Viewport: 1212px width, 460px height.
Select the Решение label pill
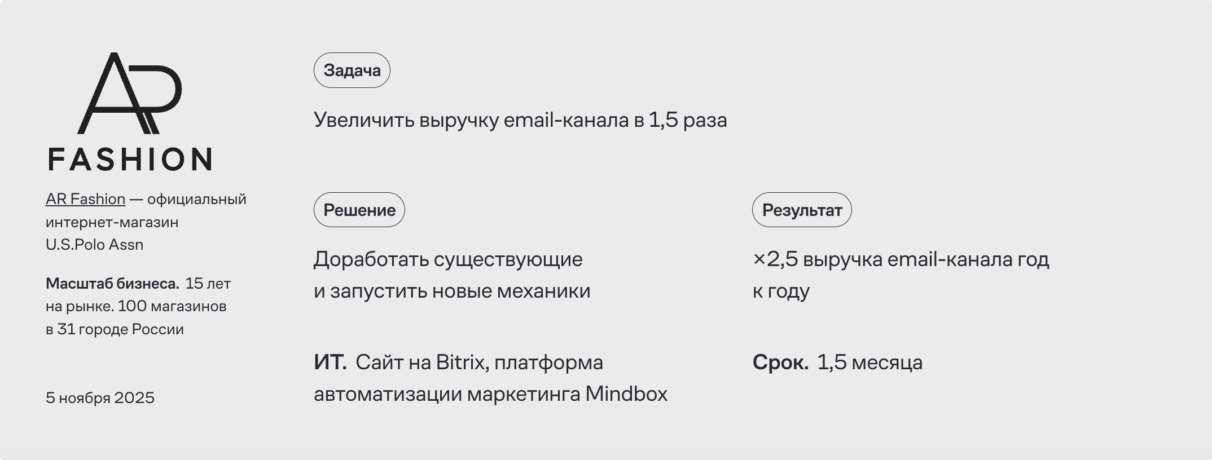tap(359, 210)
